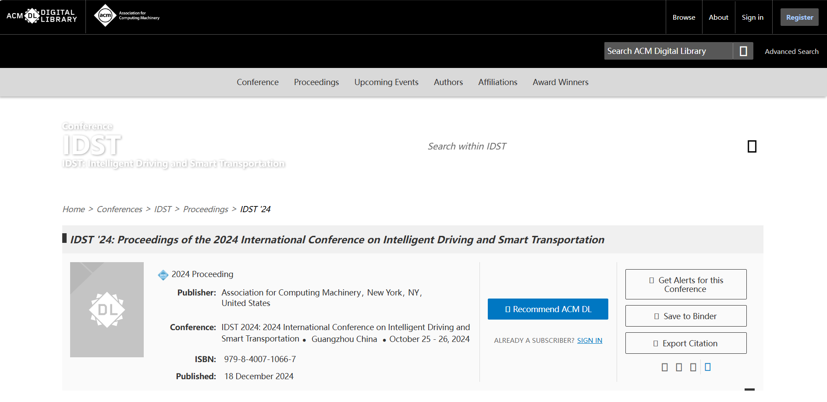Select the 2024 Proceeding label

[202, 274]
